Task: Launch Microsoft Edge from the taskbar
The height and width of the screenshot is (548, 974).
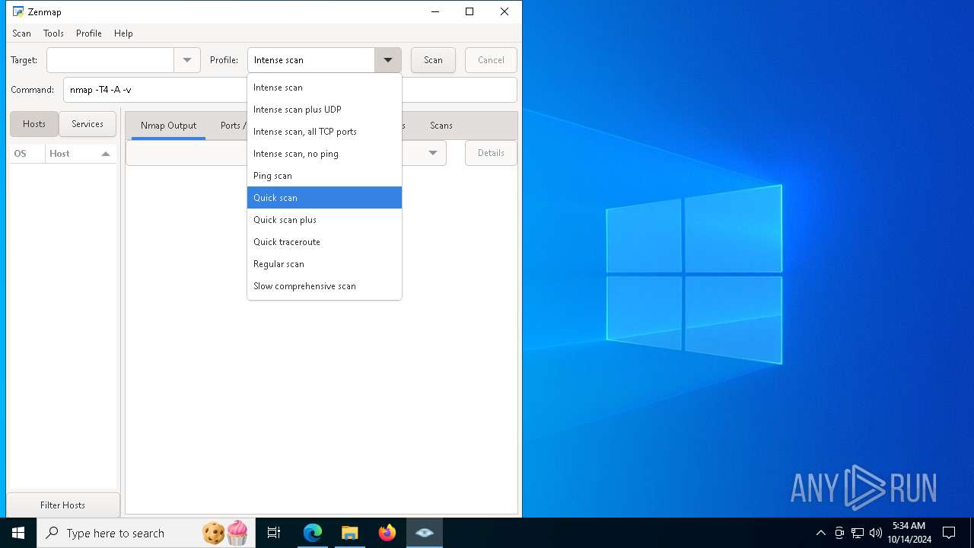Action: [x=313, y=533]
